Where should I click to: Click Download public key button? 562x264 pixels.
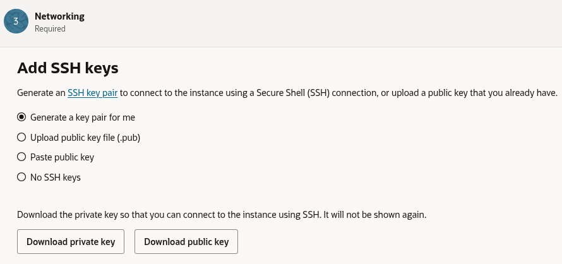(x=186, y=241)
